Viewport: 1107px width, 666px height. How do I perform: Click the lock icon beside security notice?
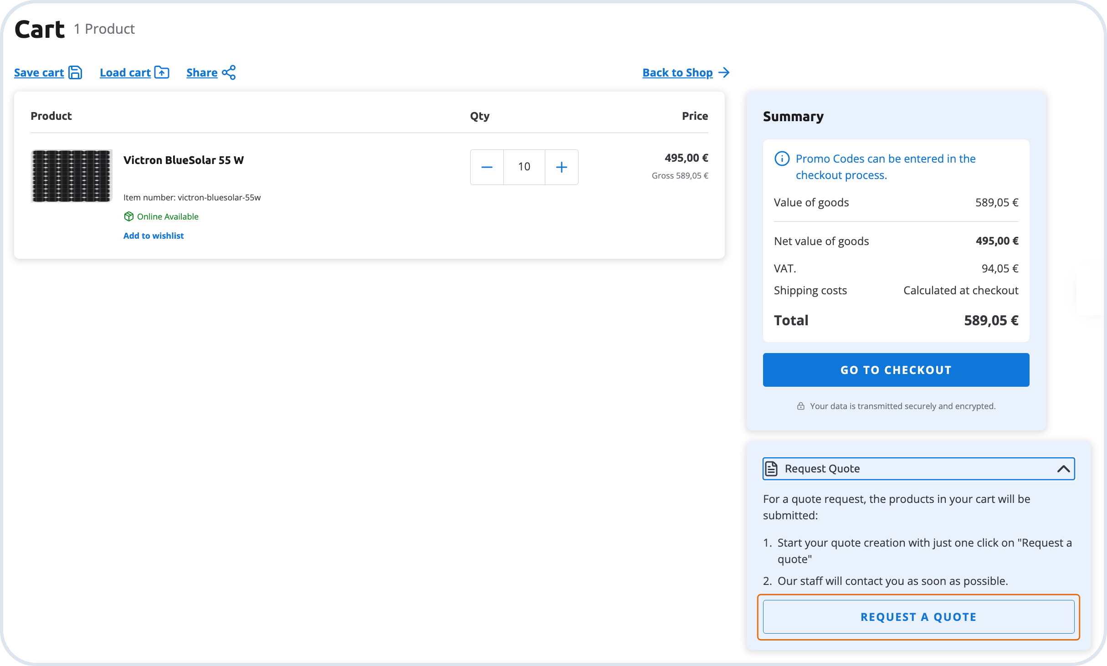[x=801, y=406]
